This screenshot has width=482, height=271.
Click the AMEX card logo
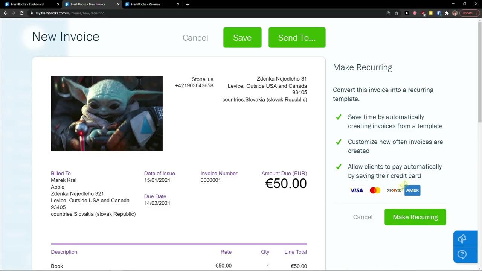412,190
